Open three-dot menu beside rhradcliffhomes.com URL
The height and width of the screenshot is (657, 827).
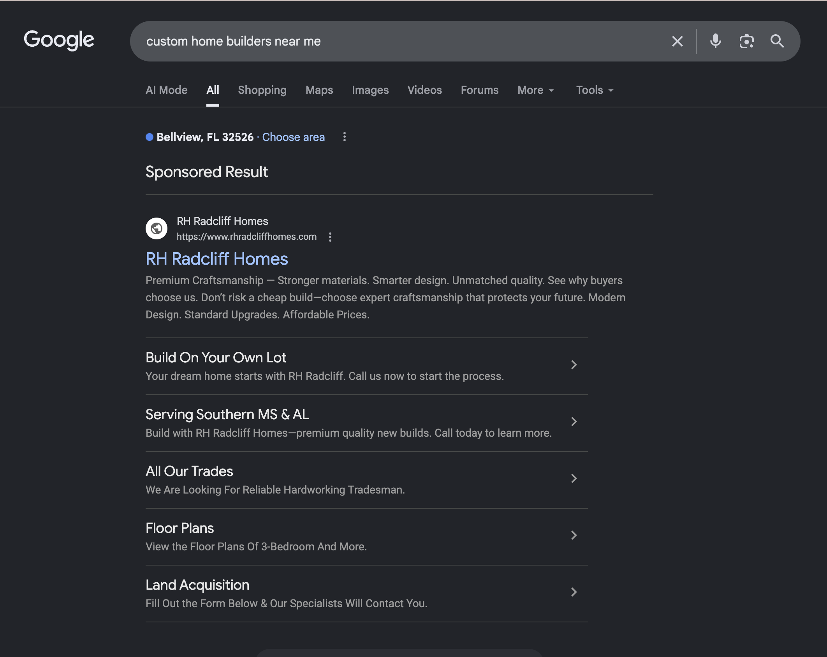[x=330, y=237]
